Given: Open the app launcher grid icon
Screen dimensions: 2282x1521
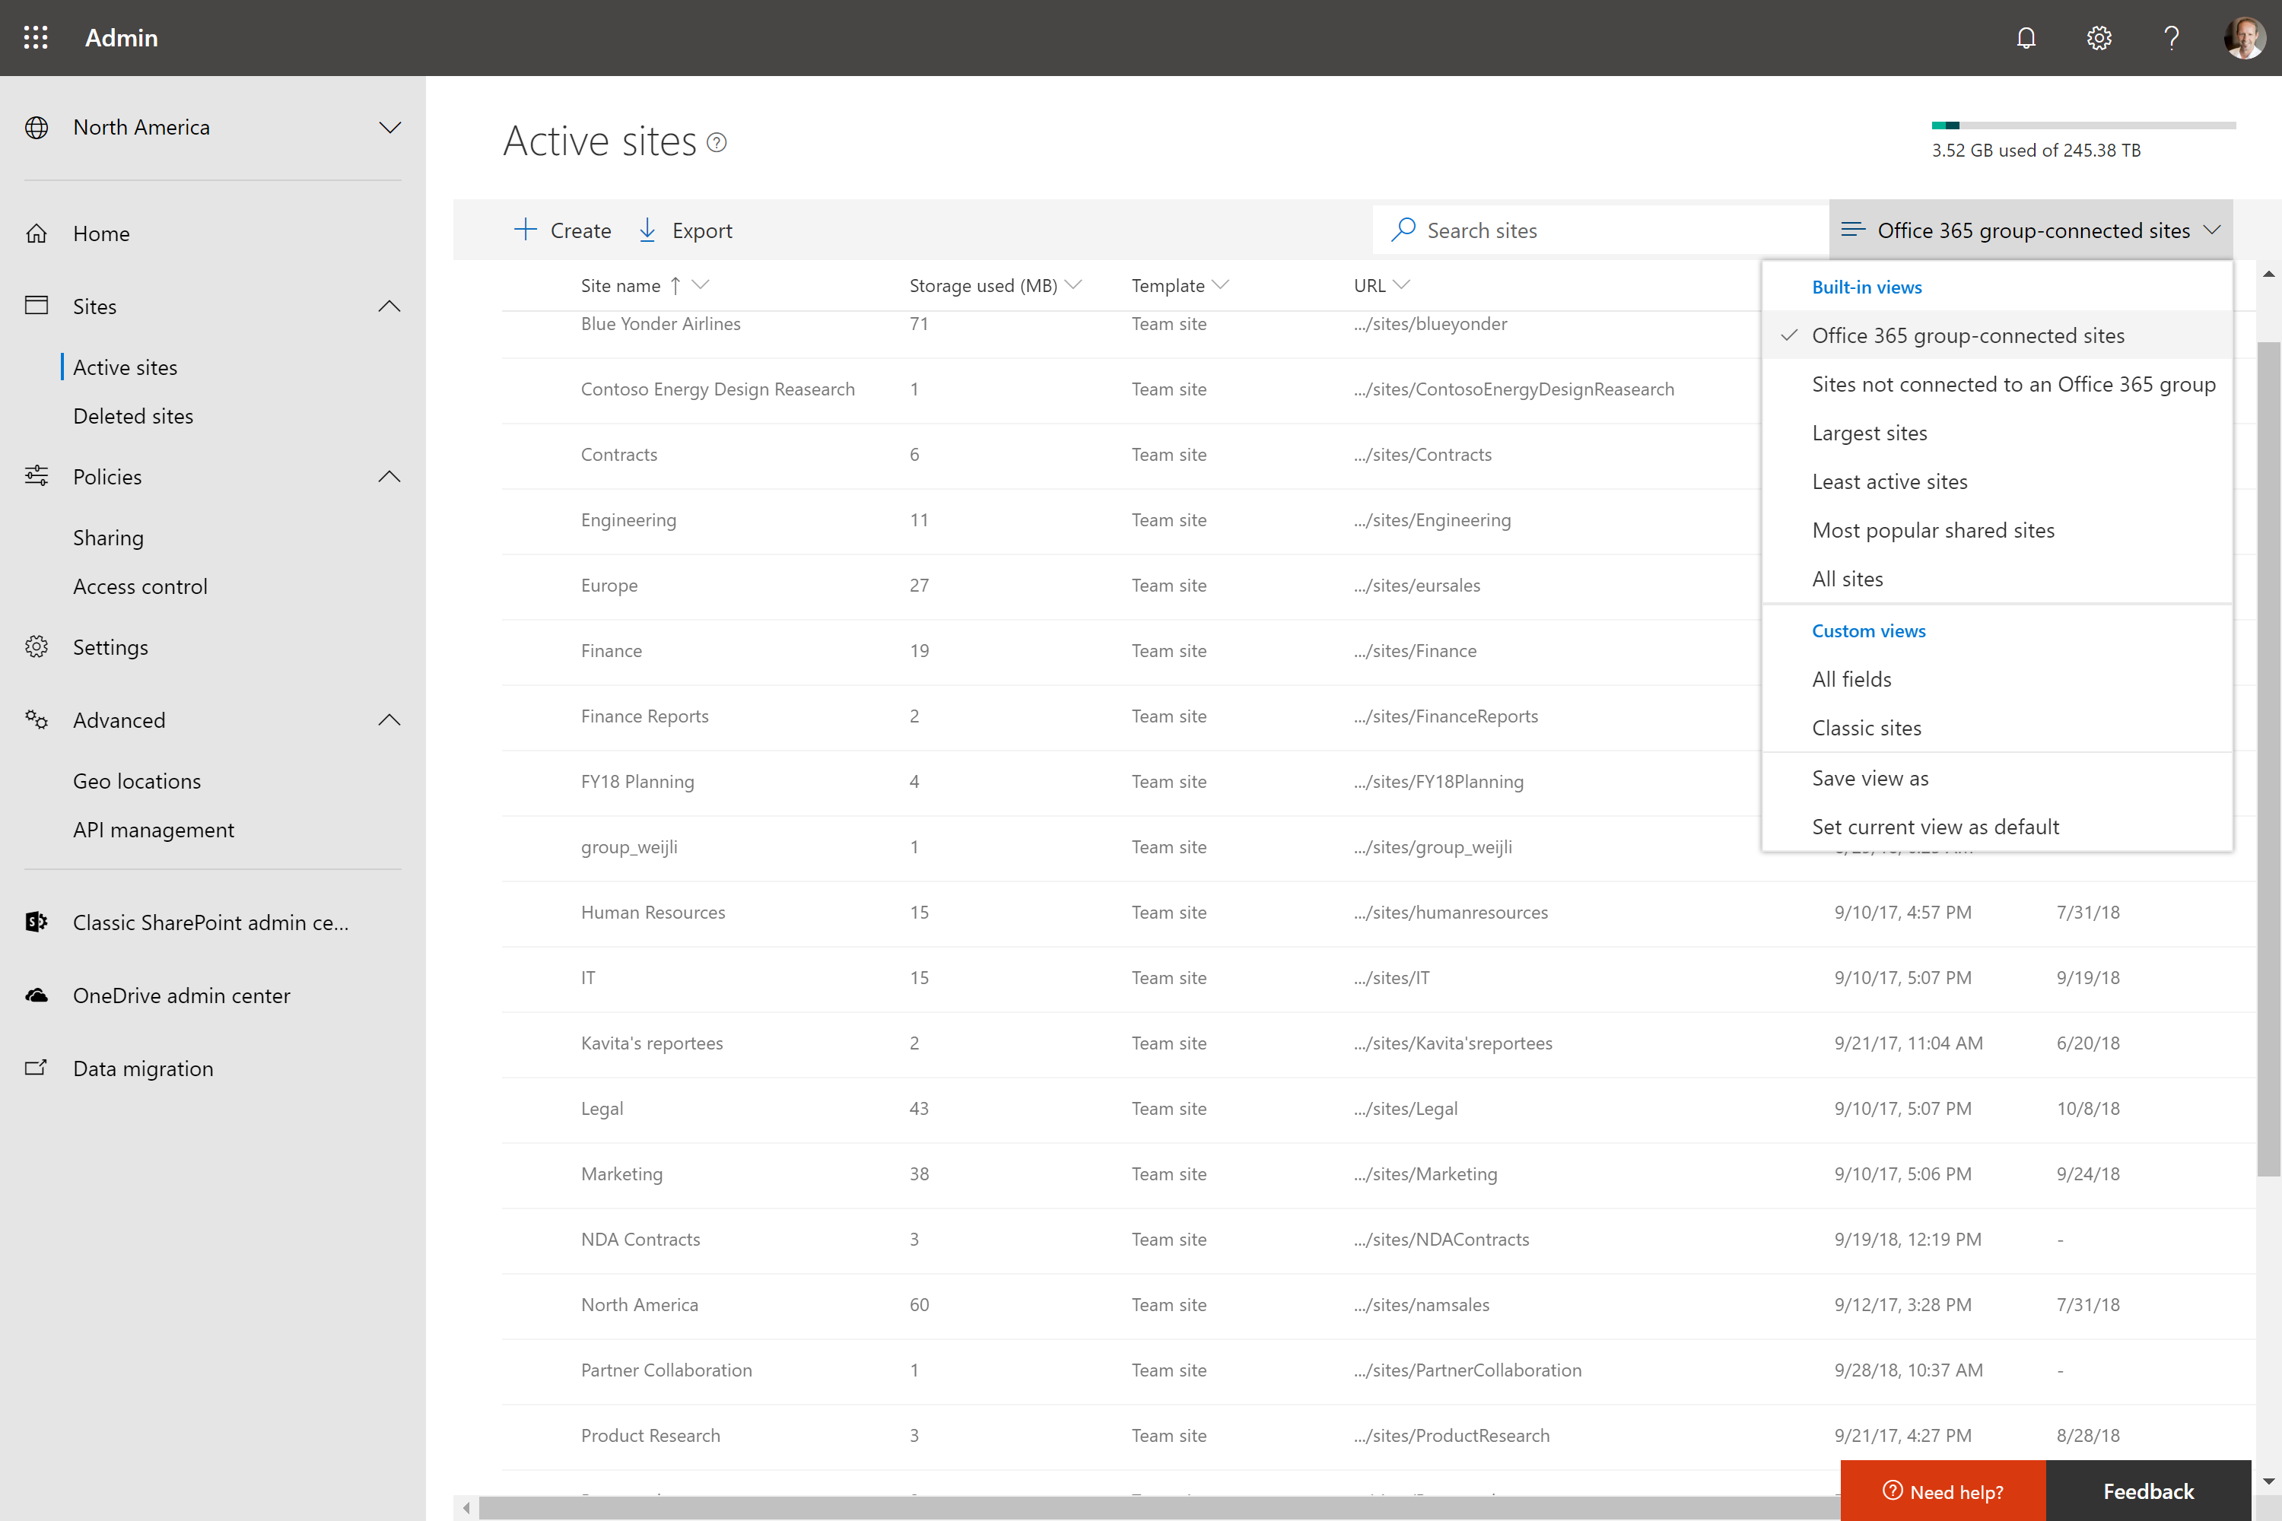Looking at the screenshot, I should pyautogui.click(x=36, y=38).
